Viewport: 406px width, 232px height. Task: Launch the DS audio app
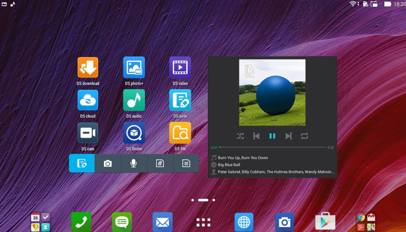tap(134, 100)
